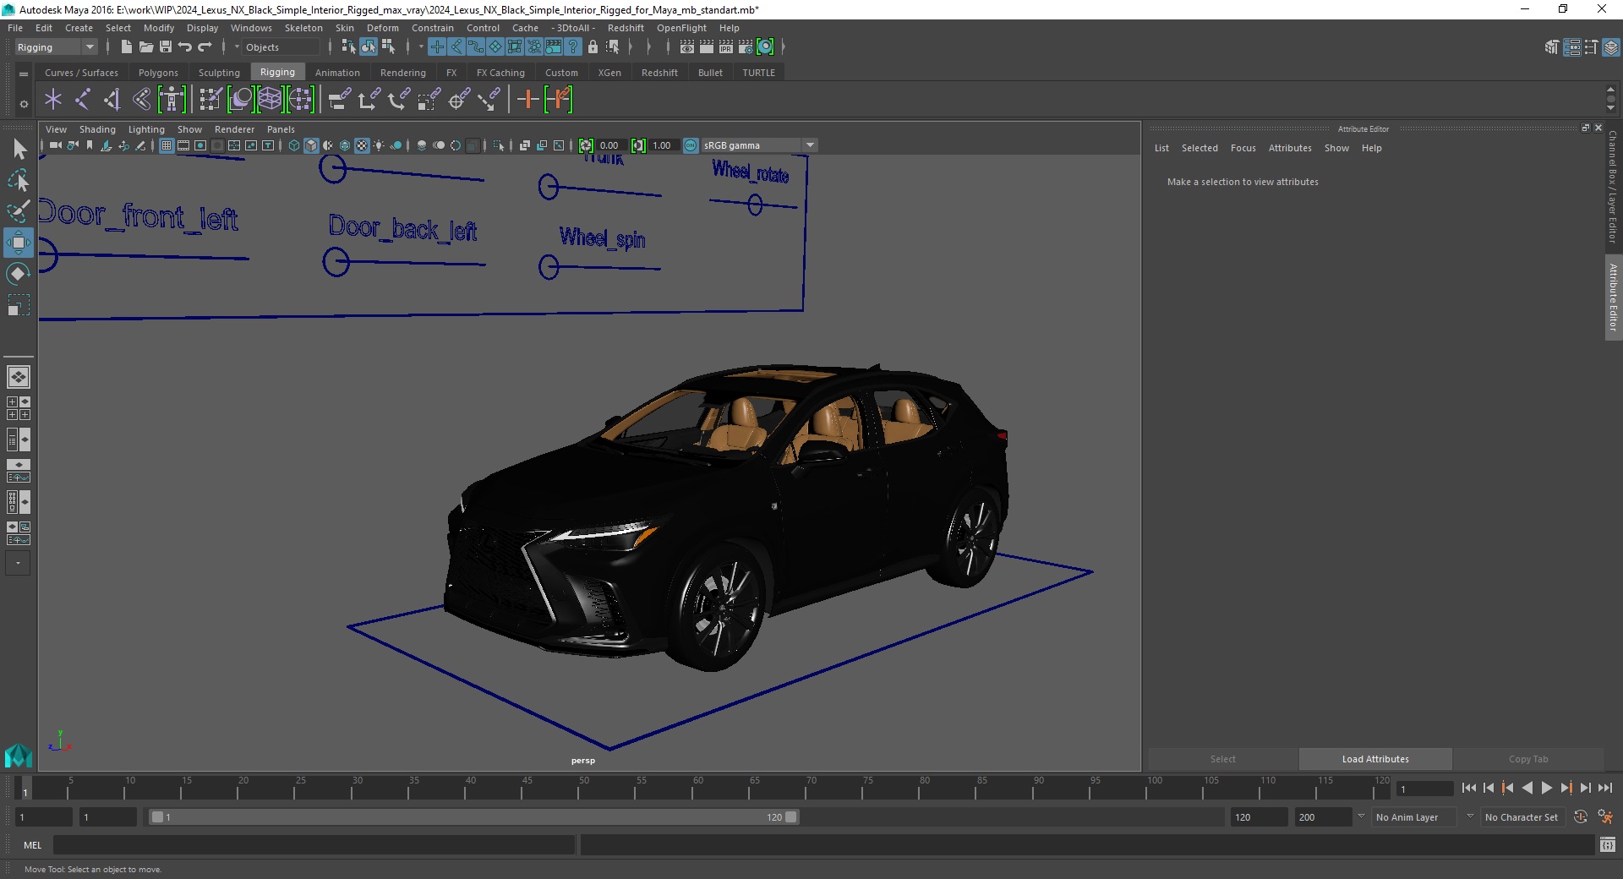Open the Rigging menu set dropdown
The width and height of the screenshot is (1623, 879).
point(56,47)
